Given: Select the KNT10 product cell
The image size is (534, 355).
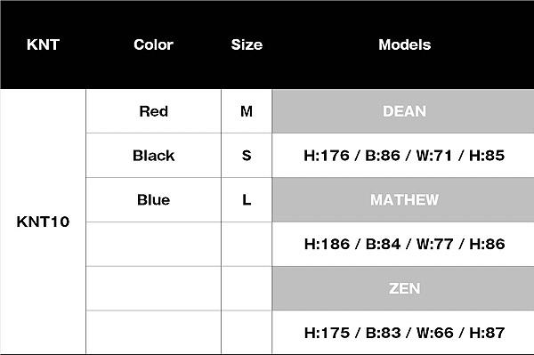Looking at the screenshot, I should point(43,222).
